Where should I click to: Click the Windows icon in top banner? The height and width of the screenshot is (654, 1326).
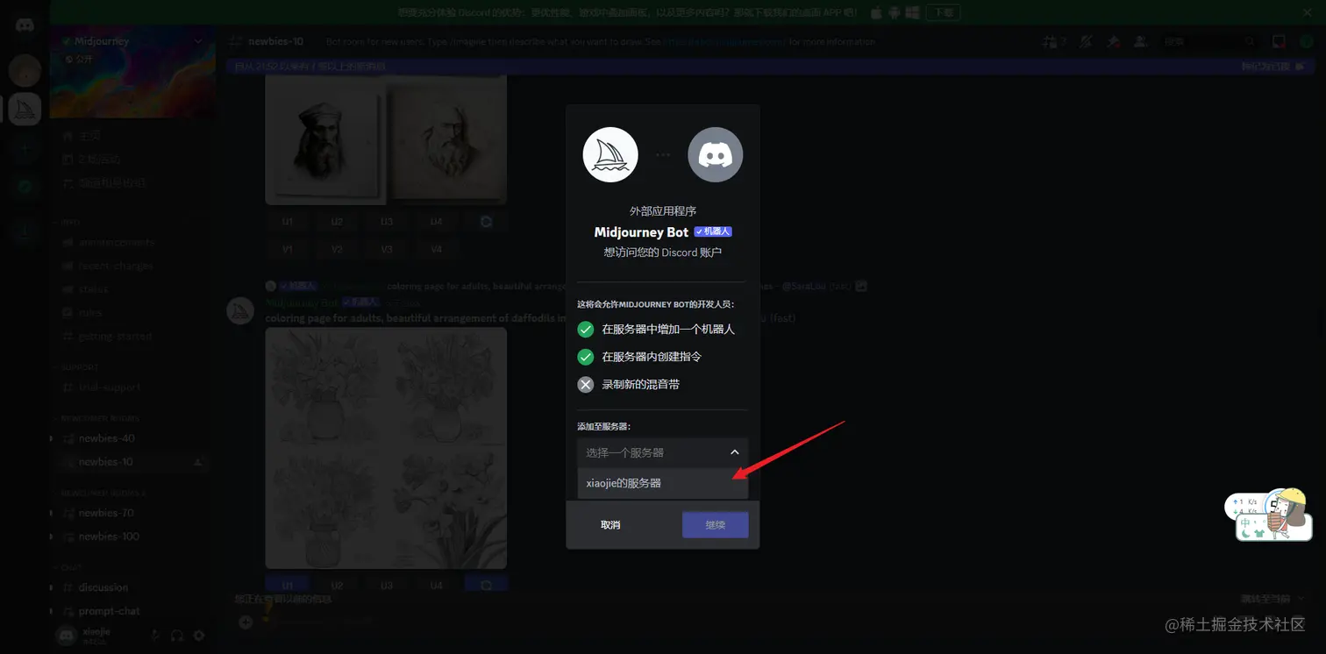[x=912, y=12]
